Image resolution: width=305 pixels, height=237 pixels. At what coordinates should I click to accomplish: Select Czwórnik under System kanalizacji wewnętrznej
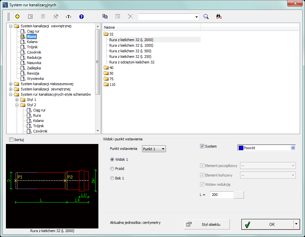tap(34, 52)
